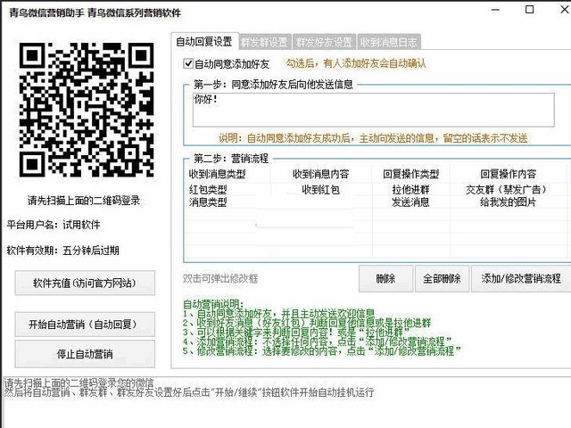
Task: Click the 收到消息内容 column header
Action: [x=321, y=174]
